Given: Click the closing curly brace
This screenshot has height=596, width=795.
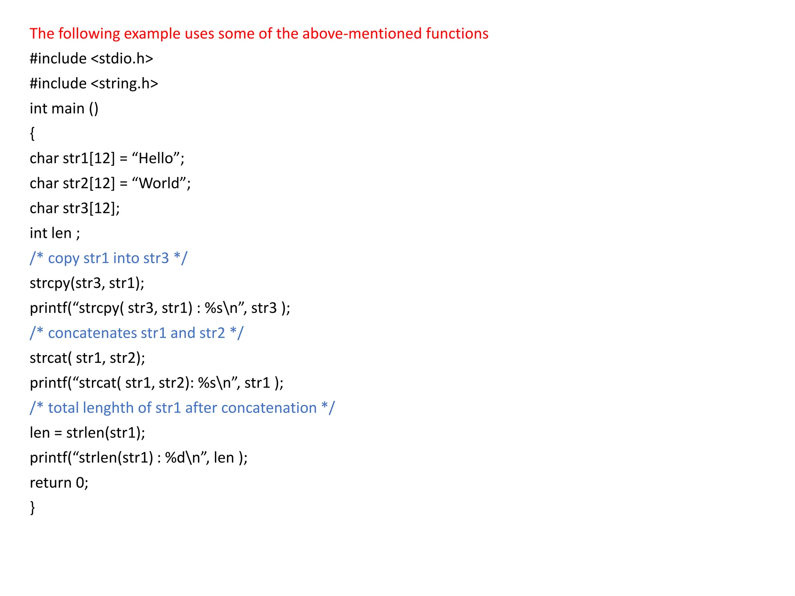Looking at the screenshot, I should (32, 508).
